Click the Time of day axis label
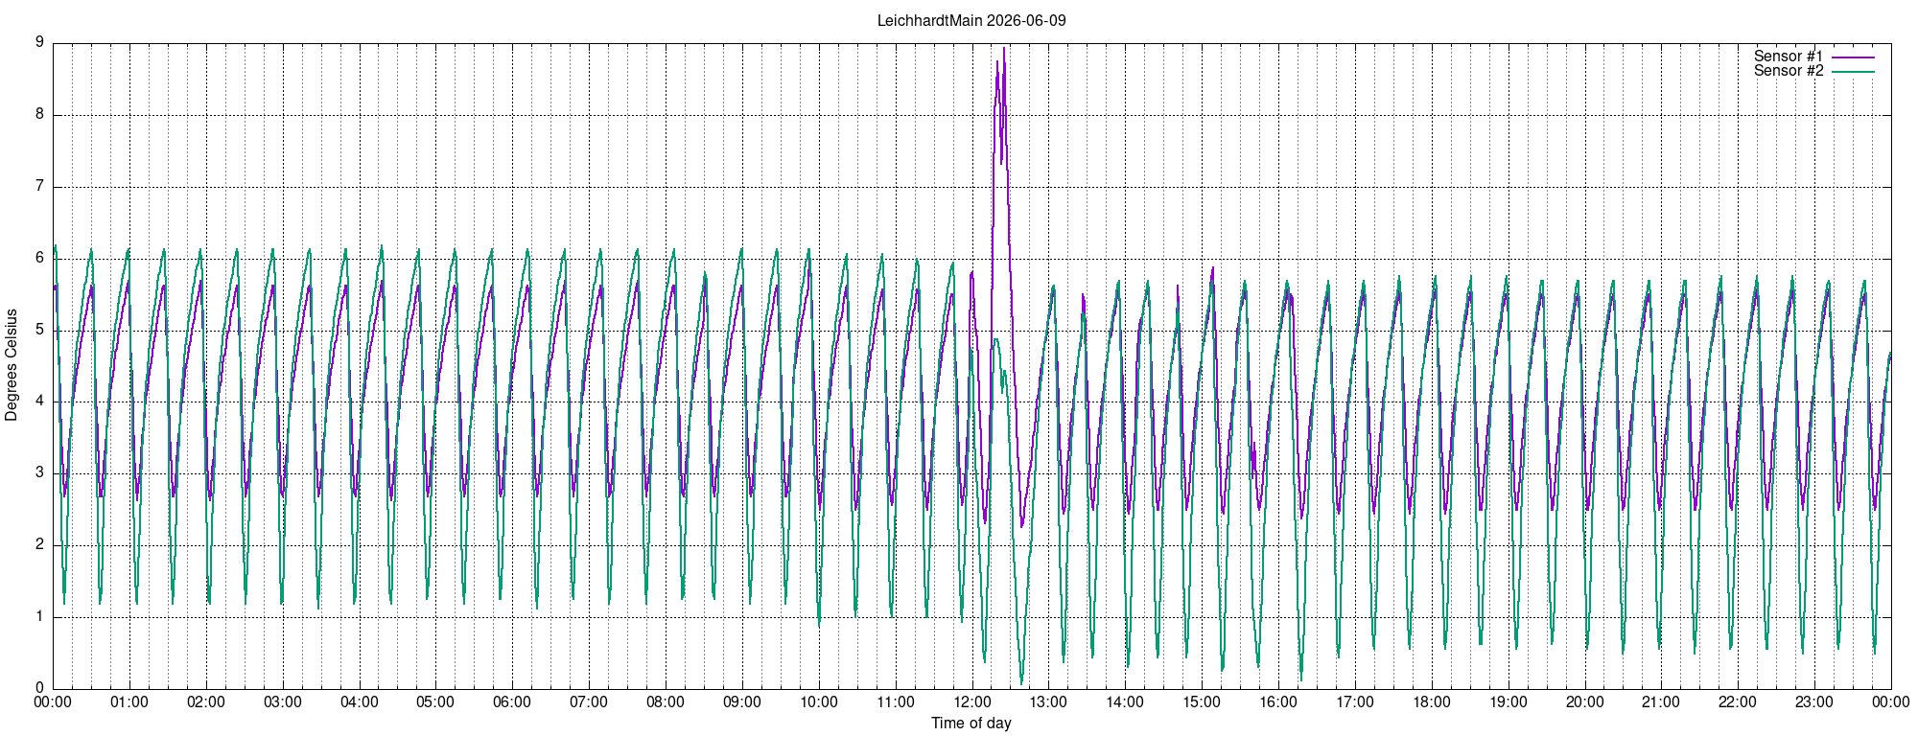Screen dimensions: 1918x736 [971, 724]
